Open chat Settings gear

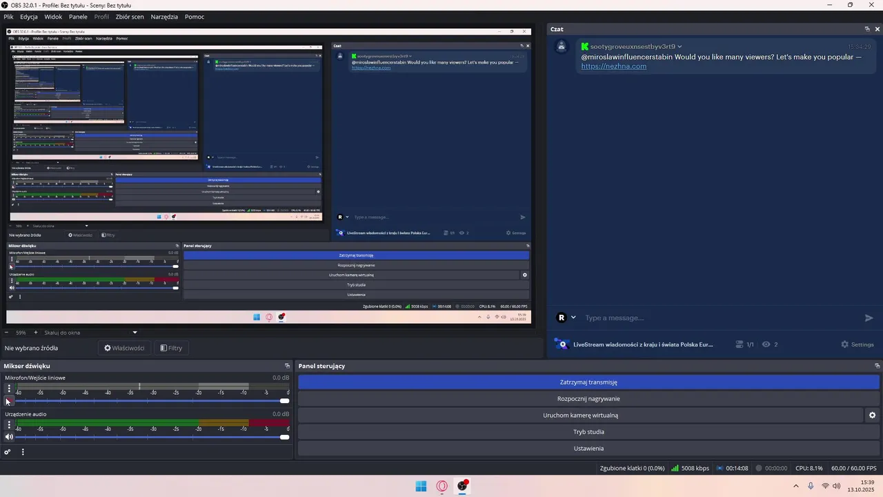pyautogui.click(x=857, y=344)
